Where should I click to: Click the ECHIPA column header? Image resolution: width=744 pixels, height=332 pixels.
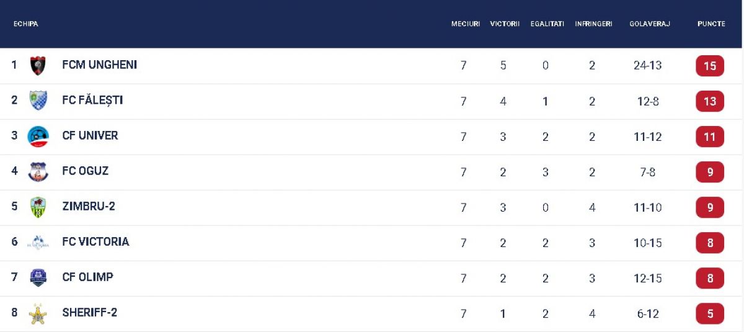click(x=25, y=24)
